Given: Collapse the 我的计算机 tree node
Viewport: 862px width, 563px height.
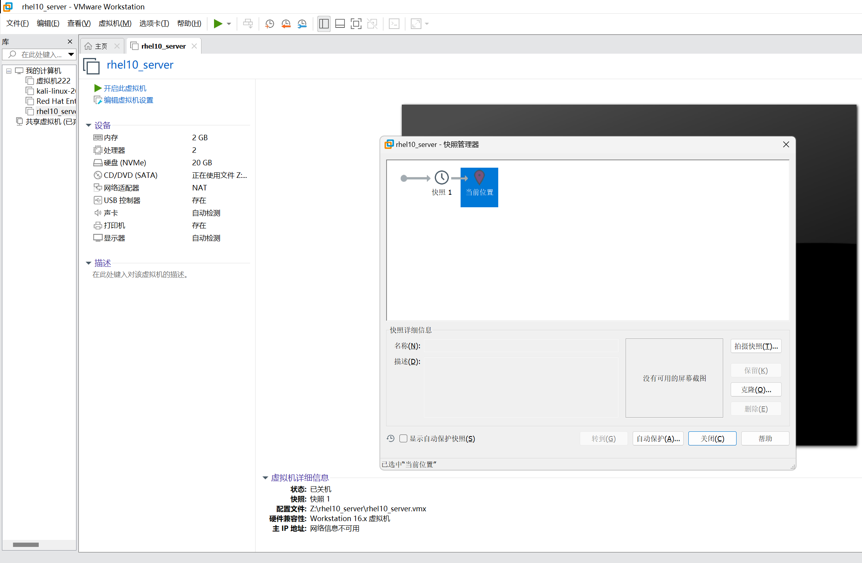Looking at the screenshot, I should pos(9,71).
